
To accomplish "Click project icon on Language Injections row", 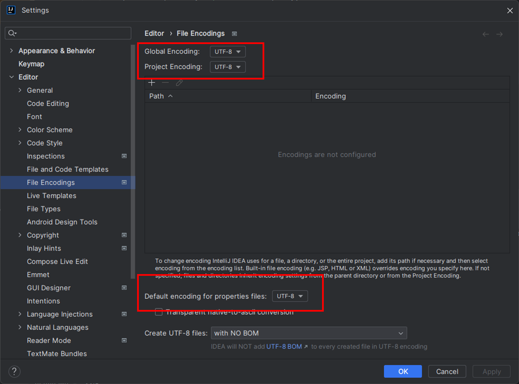I will [124, 314].
